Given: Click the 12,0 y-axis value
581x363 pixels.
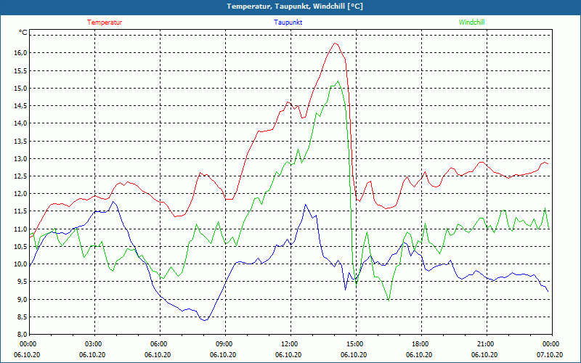Looking at the screenshot, I should 20,194.
